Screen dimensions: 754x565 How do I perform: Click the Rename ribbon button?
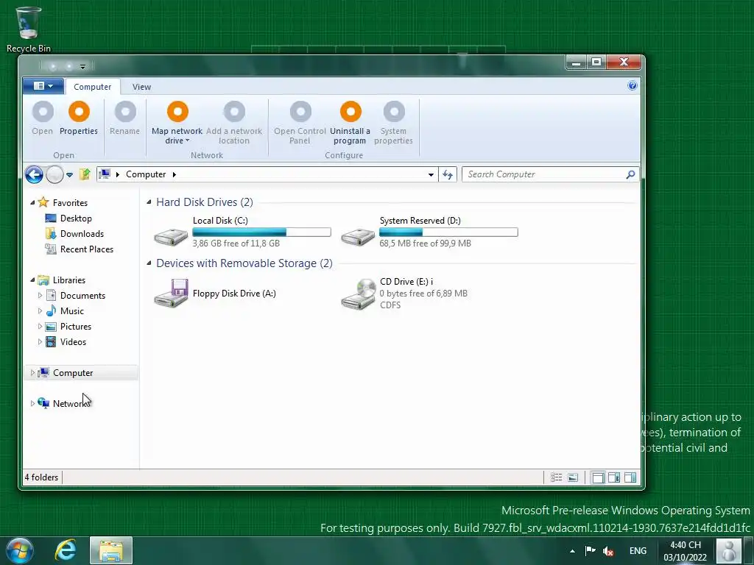tap(125, 118)
